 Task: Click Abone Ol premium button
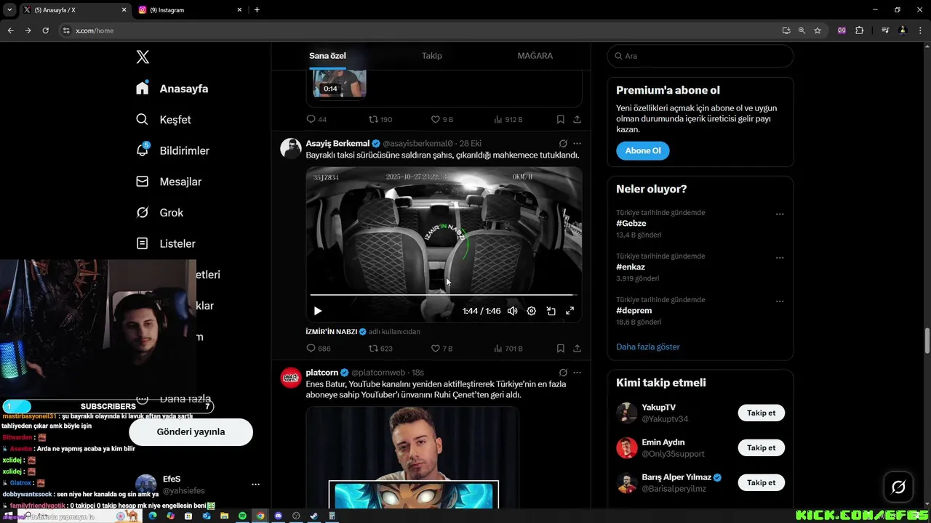point(643,150)
